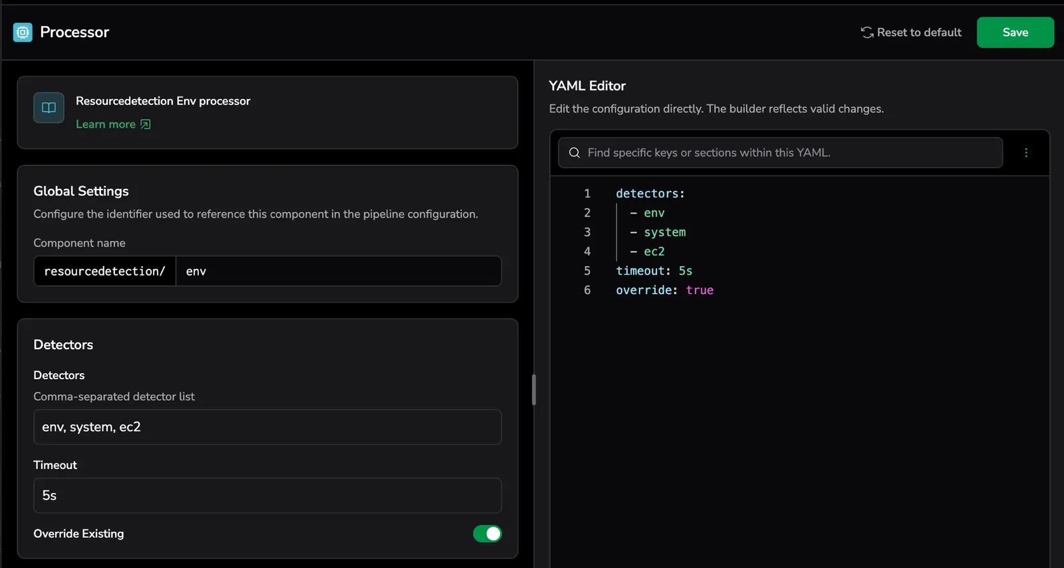Click the search magnifier icon in YAML Editor
Image resolution: width=1064 pixels, height=568 pixels.
click(x=575, y=153)
